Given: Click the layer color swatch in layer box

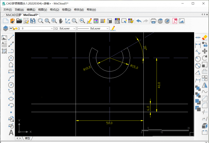Looking at the screenshot, I should [19, 28].
